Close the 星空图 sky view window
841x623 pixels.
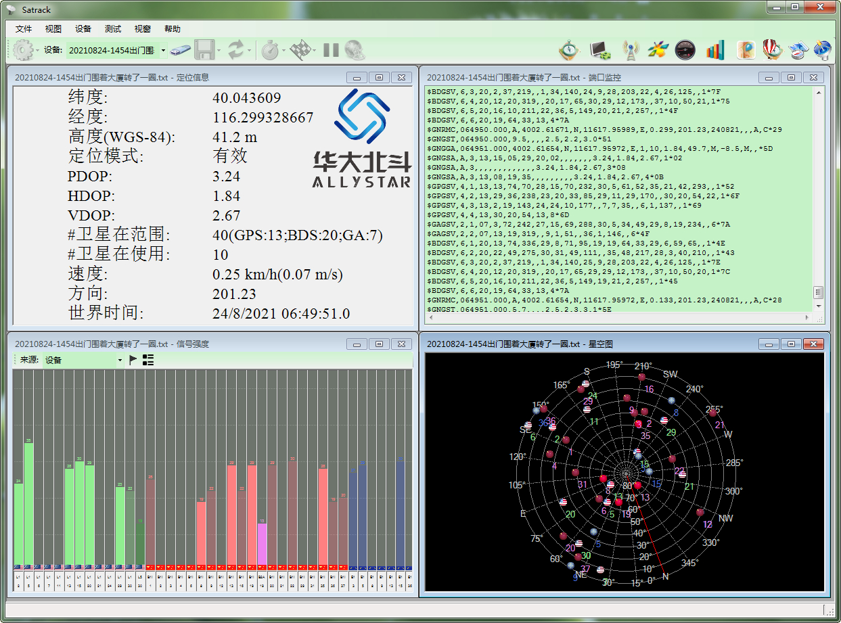pos(814,344)
